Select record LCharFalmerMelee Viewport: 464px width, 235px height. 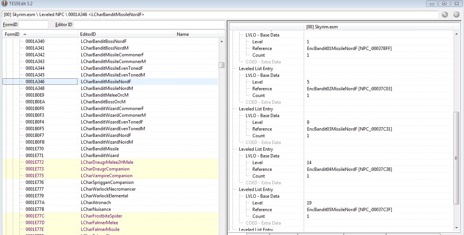pos(110,223)
